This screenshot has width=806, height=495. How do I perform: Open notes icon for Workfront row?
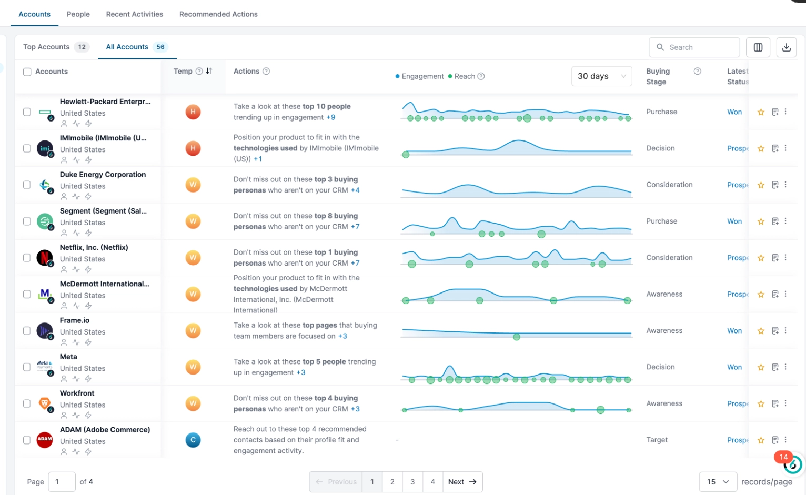[775, 403]
